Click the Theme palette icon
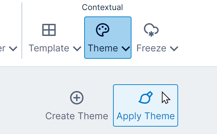This screenshot has width=217, height=134. pos(103,30)
